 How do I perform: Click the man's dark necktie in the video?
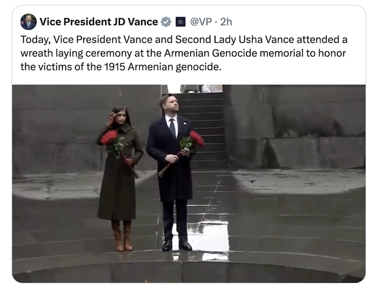(173, 127)
